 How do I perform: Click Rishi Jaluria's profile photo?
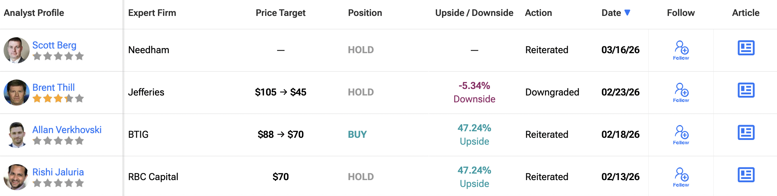(x=16, y=177)
